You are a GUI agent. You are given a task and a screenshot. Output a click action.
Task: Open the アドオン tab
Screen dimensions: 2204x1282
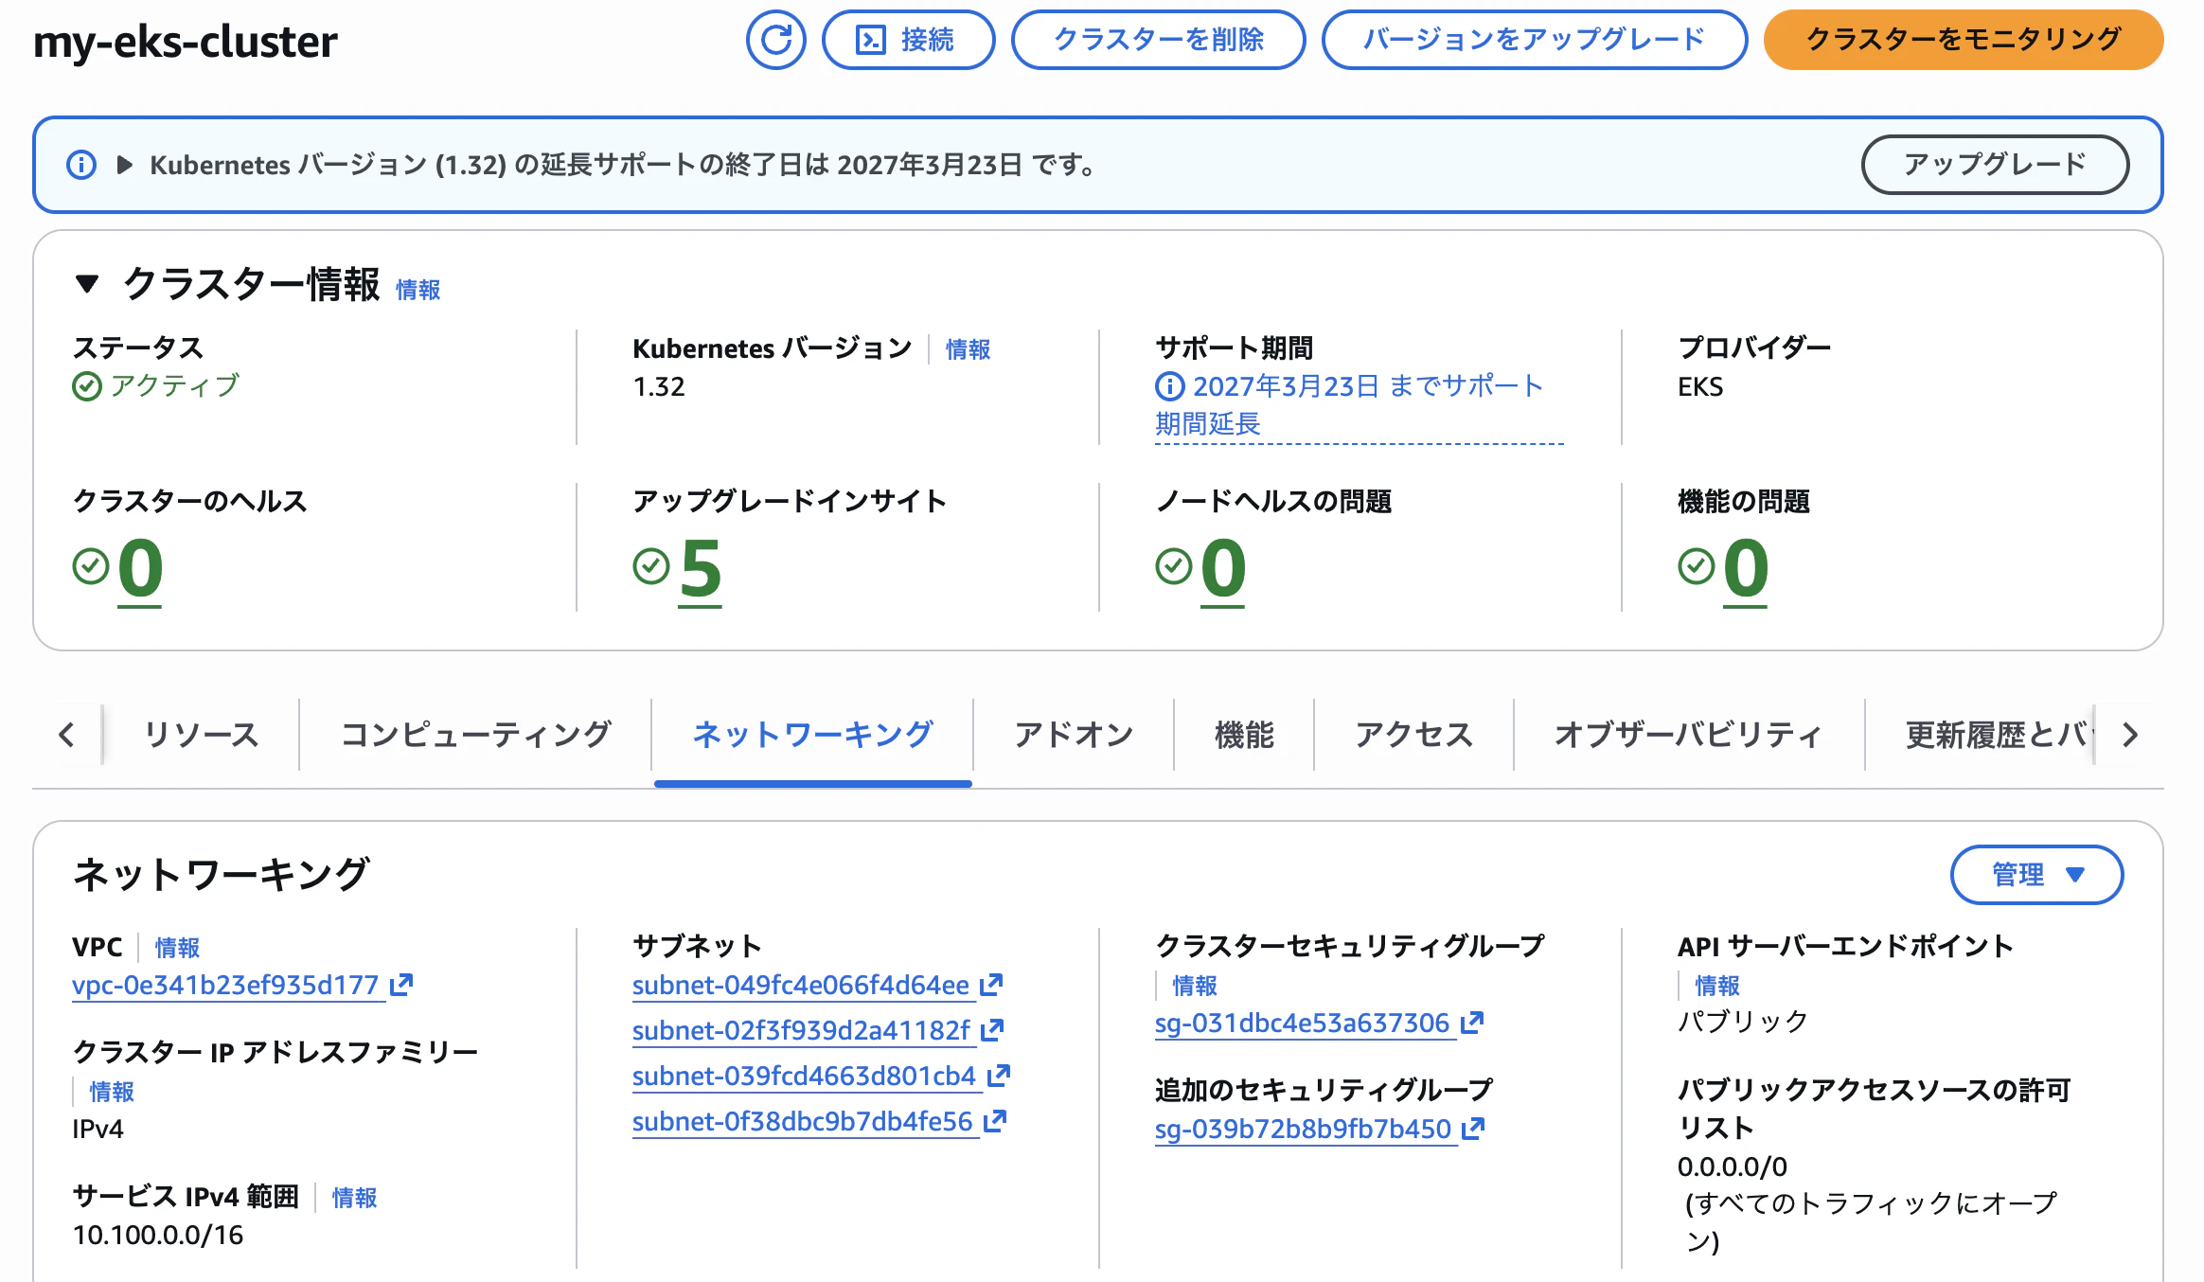coord(1074,735)
